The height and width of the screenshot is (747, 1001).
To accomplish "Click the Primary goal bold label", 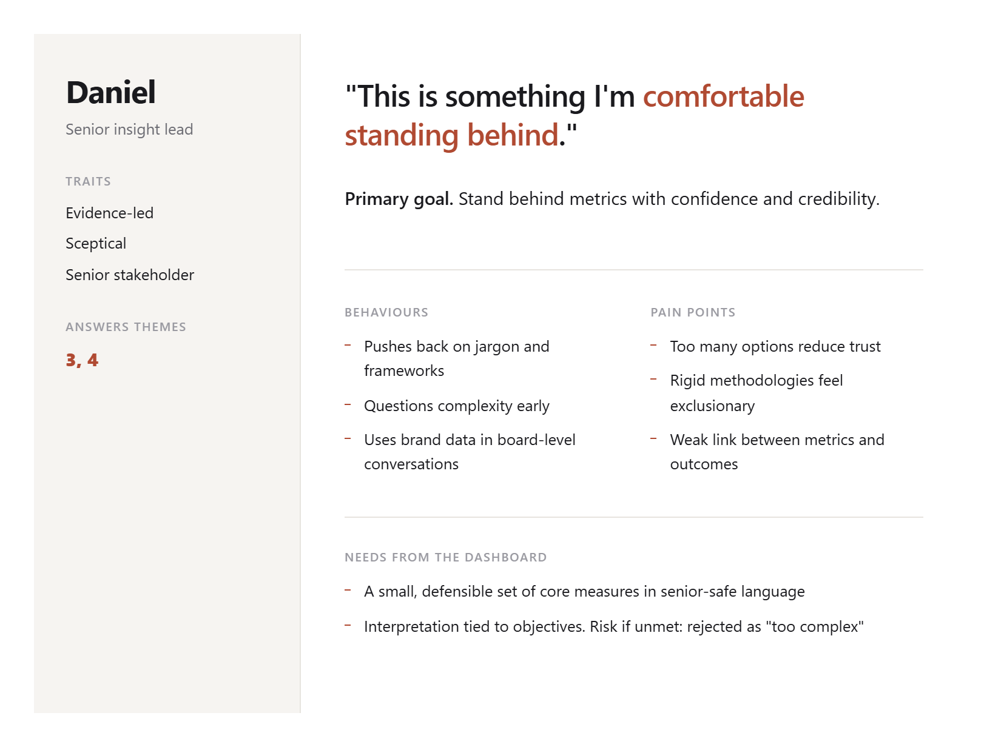I will 399,199.
